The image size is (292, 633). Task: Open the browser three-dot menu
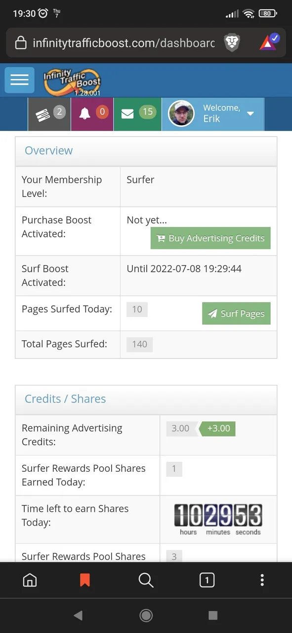(x=262, y=580)
